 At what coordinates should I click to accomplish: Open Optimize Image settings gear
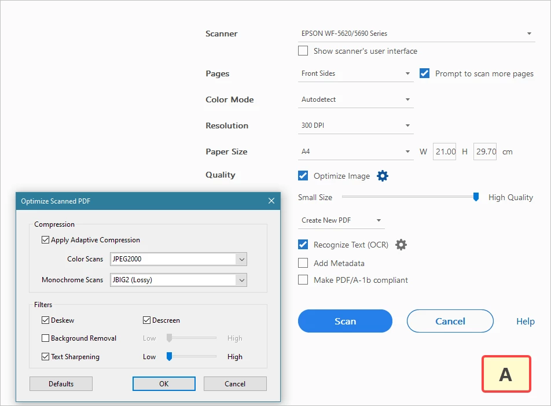click(383, 176)
